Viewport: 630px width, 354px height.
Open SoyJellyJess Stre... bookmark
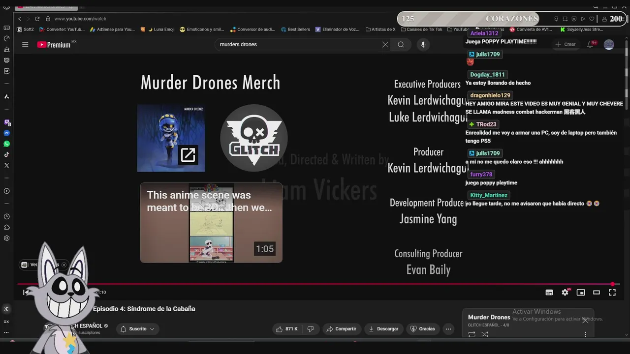(x=582, y=29)
